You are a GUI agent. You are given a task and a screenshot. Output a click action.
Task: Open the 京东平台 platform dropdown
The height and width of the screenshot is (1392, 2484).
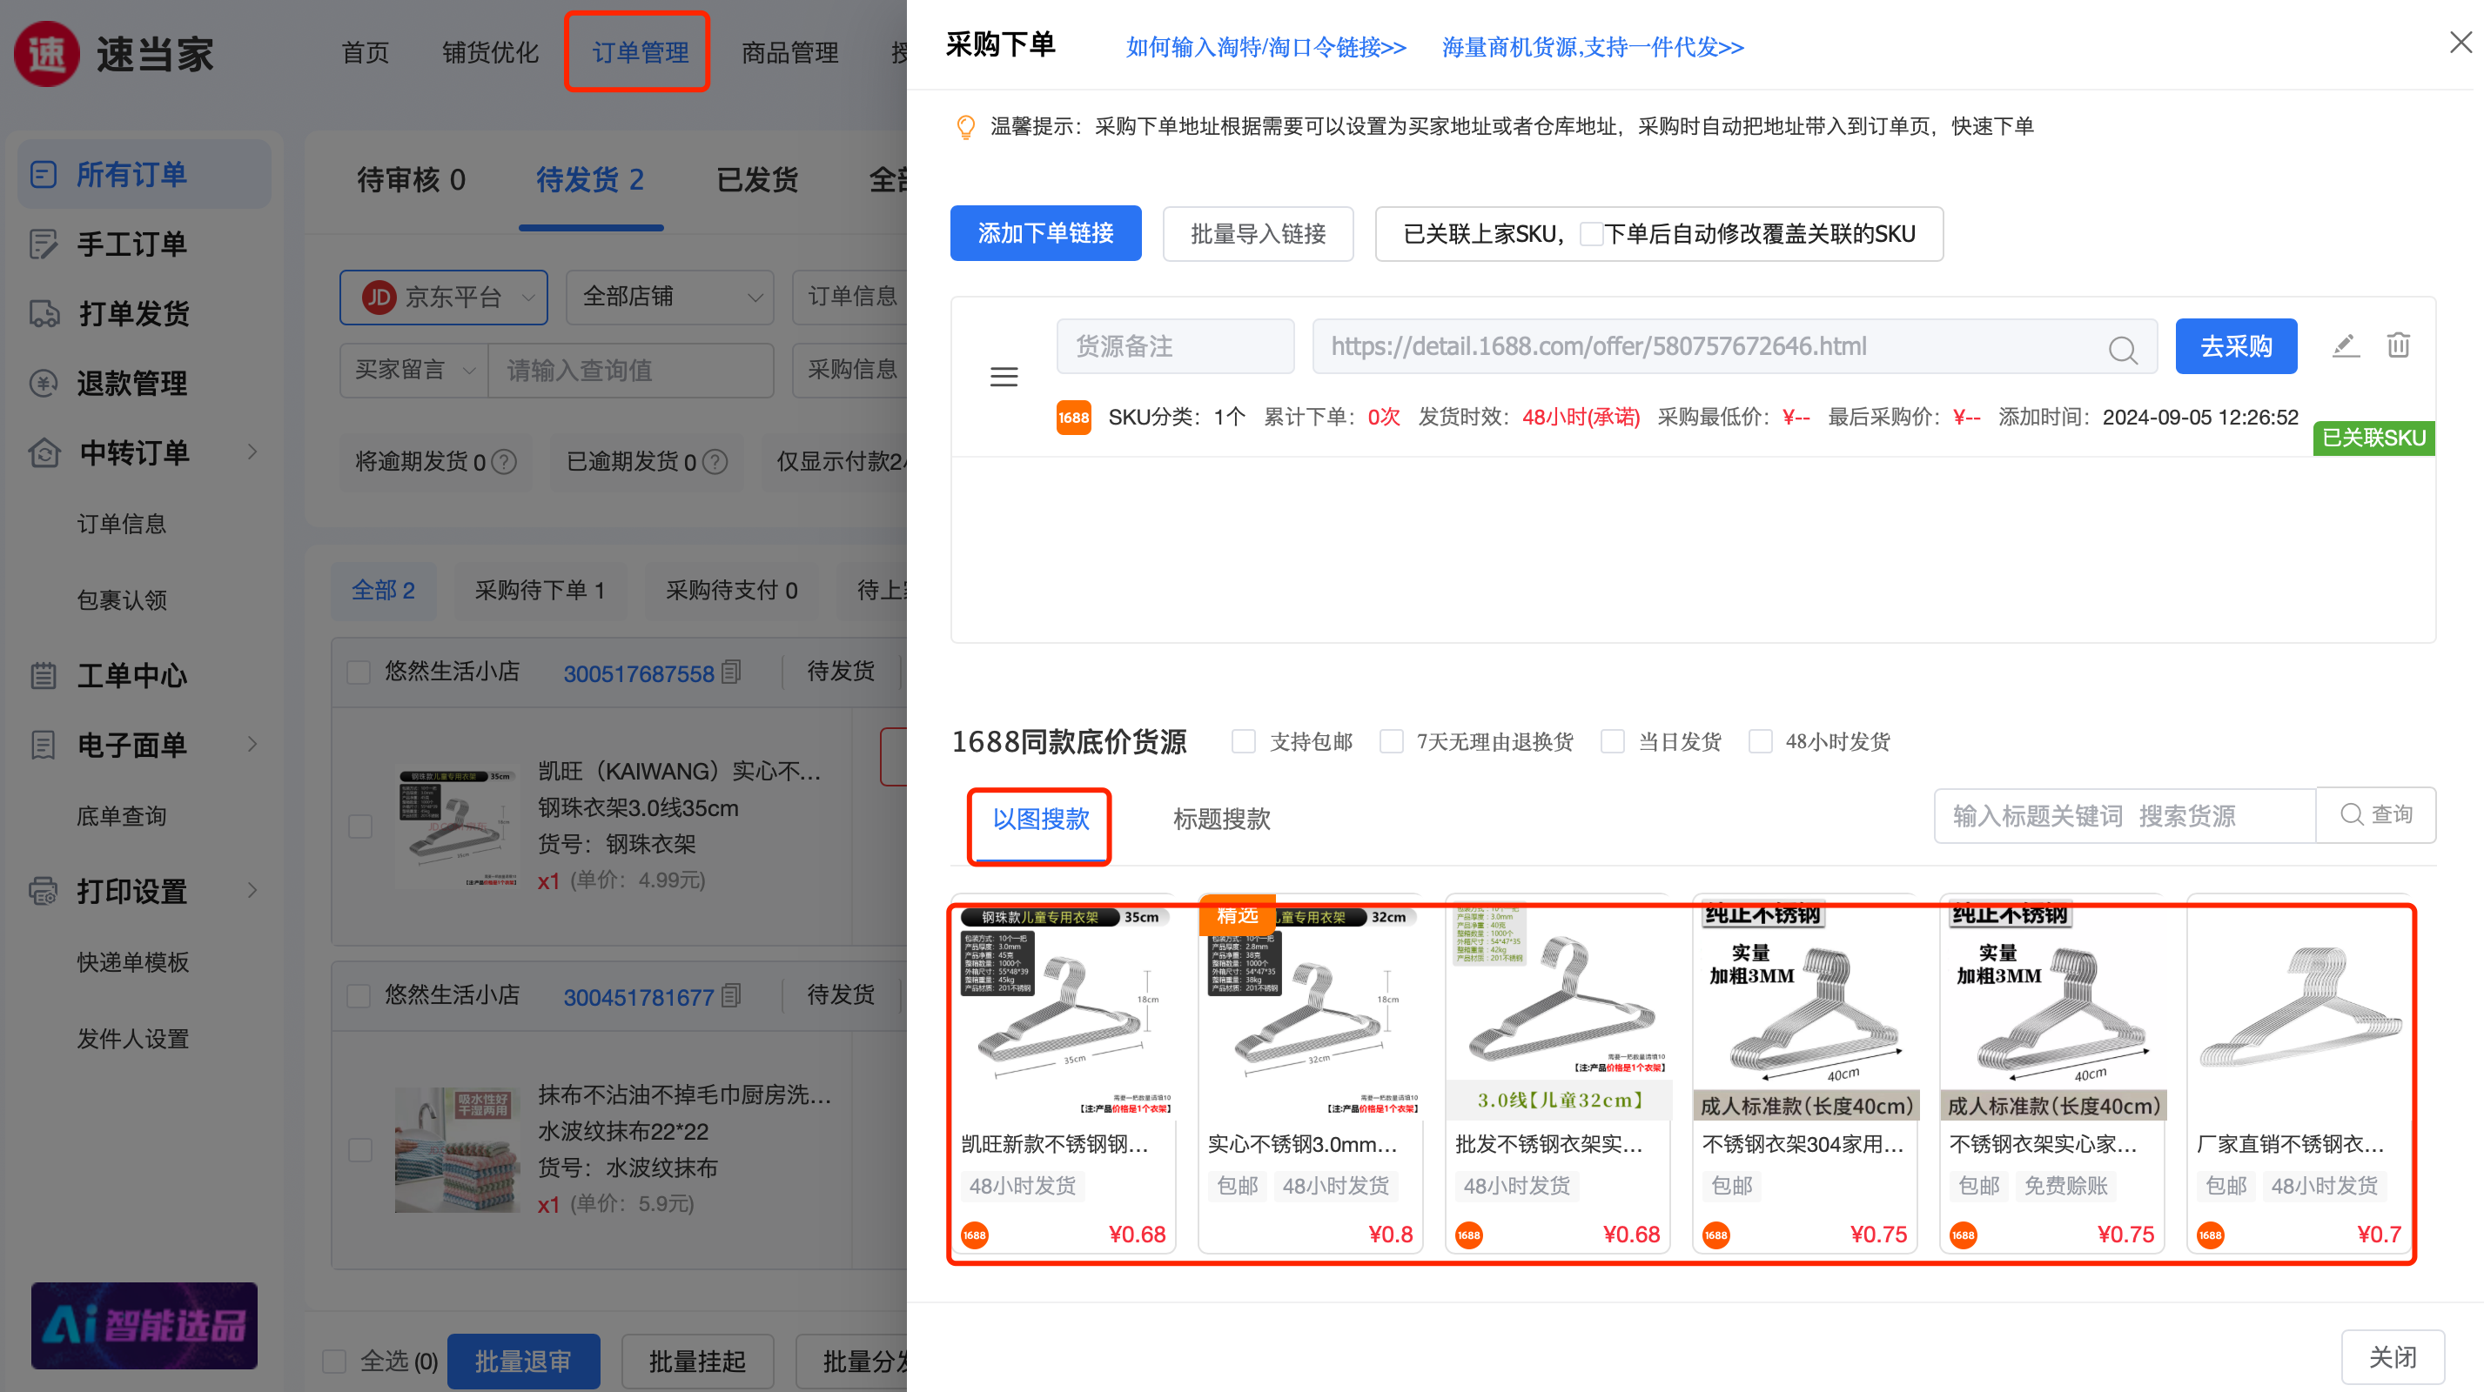tap(444, 297)
